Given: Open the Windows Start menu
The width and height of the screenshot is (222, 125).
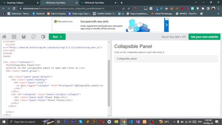Looking at the screenshot, I should 4,122.
